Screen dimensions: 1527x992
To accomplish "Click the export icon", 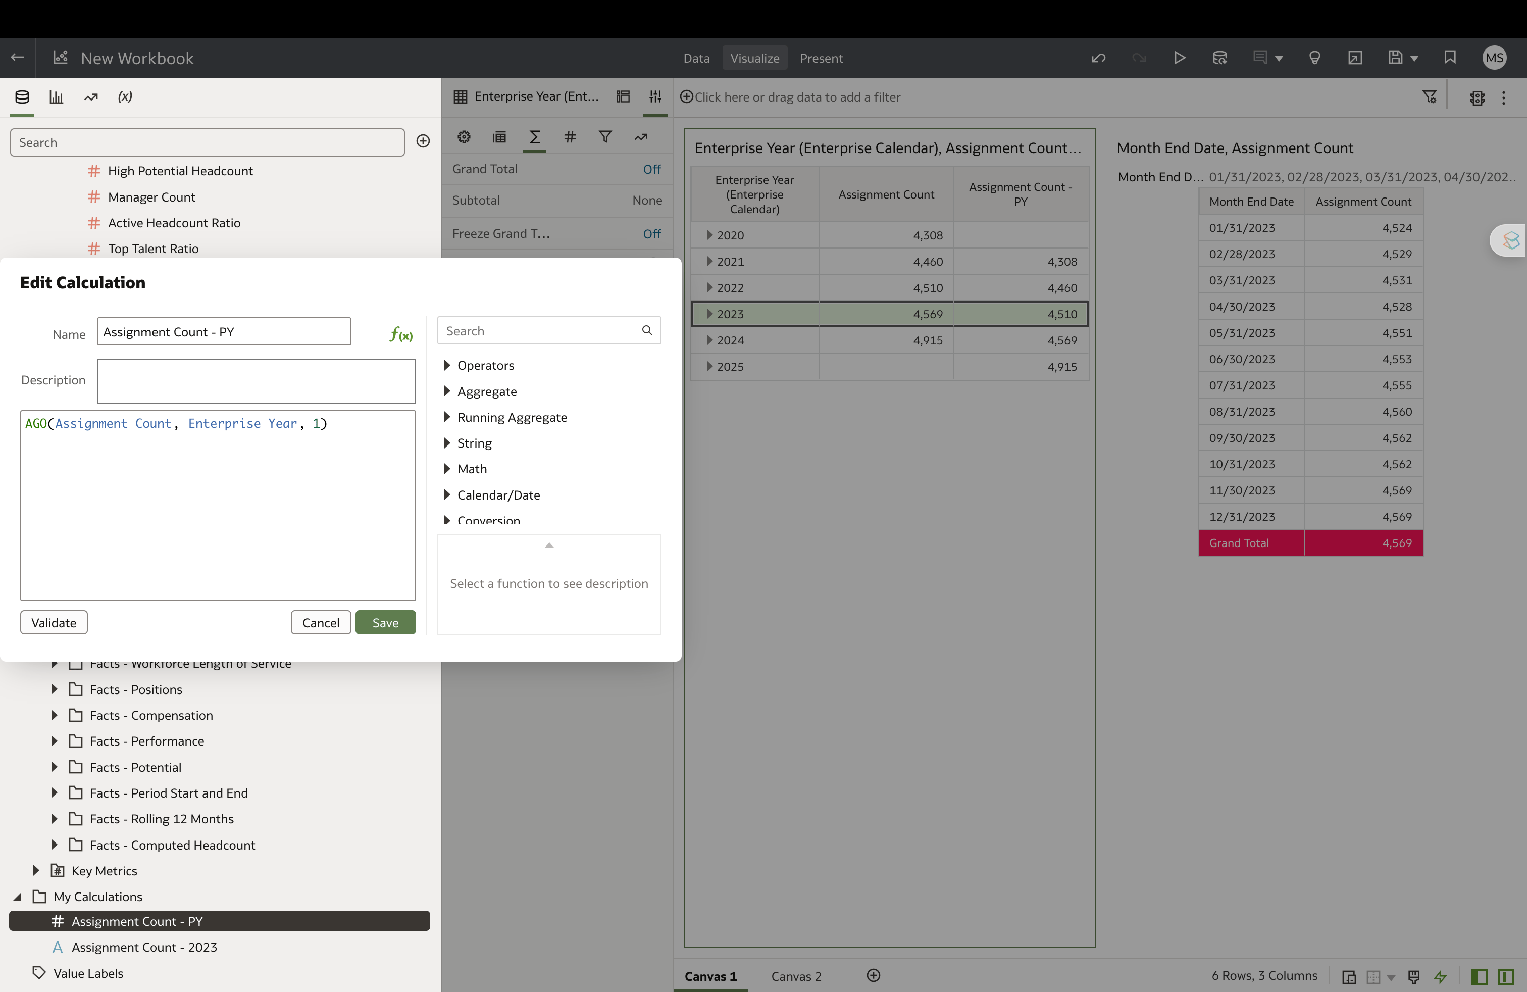I will [1355, 58].
